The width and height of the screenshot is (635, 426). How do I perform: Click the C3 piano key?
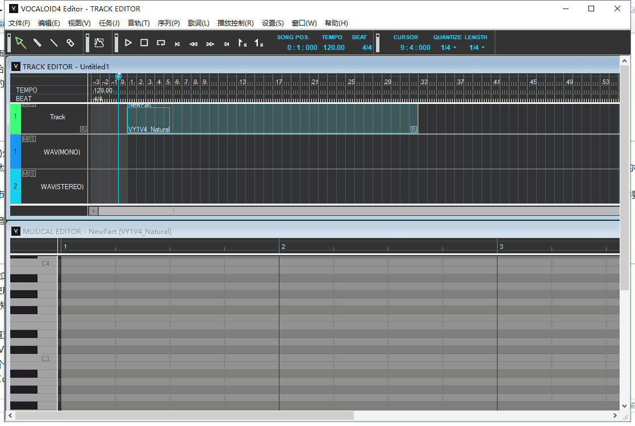(33, 359)
